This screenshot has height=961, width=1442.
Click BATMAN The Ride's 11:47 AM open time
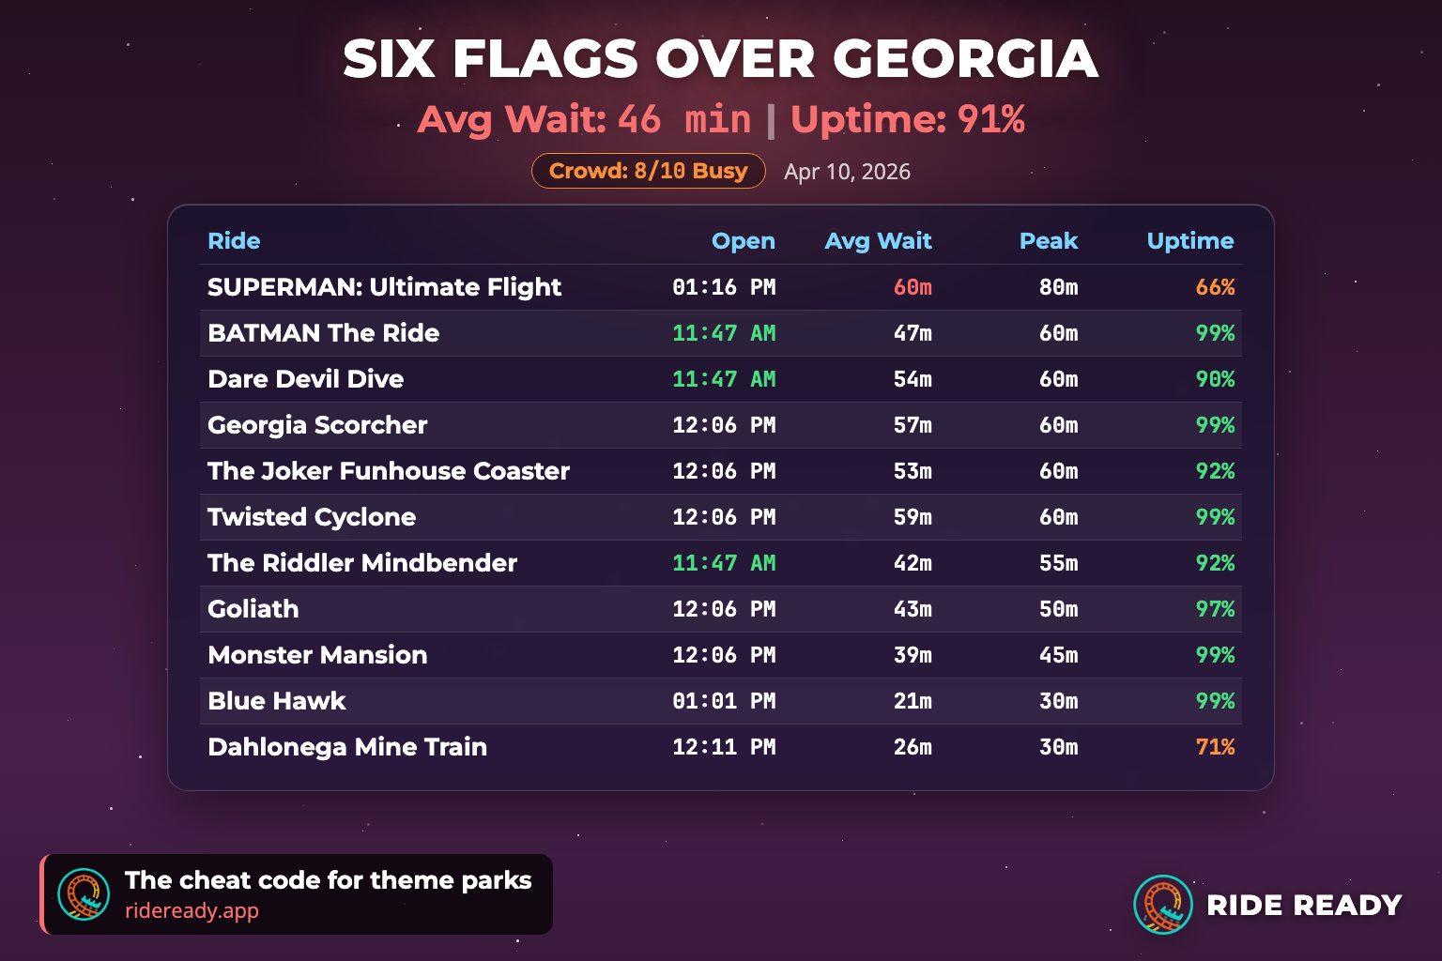(724, 333)
